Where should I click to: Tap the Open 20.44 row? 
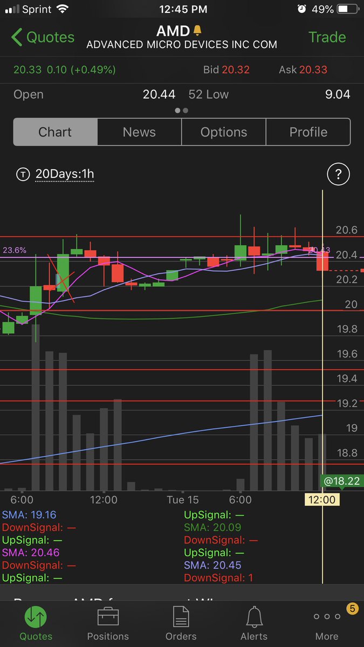[94, 94]
